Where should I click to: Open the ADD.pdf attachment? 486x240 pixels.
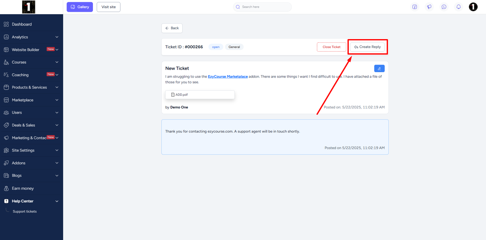click(x=200, y=95)
